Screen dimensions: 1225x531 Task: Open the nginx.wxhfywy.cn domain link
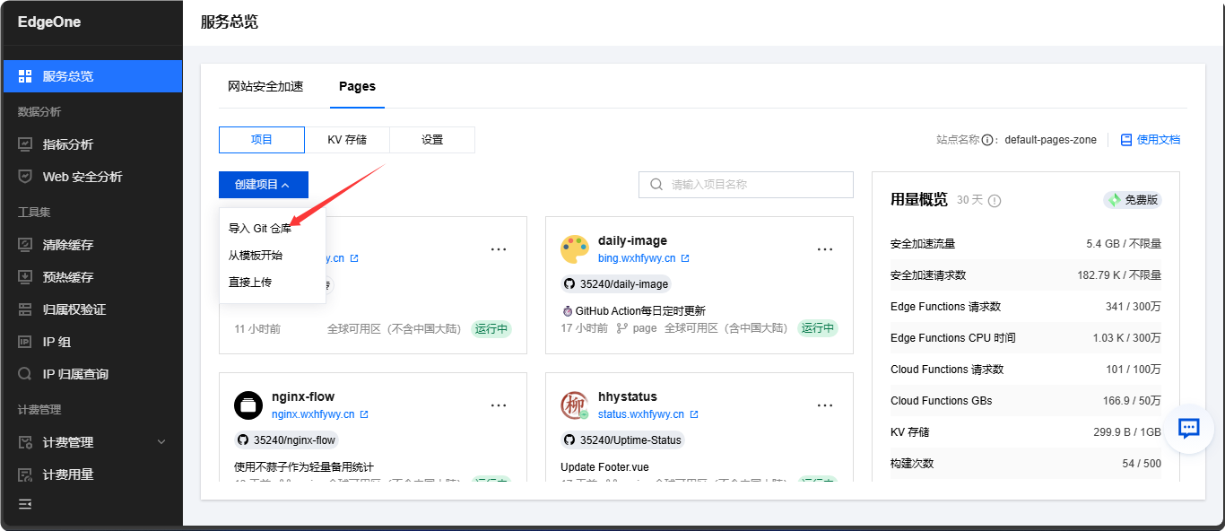[x=313, y=414]
